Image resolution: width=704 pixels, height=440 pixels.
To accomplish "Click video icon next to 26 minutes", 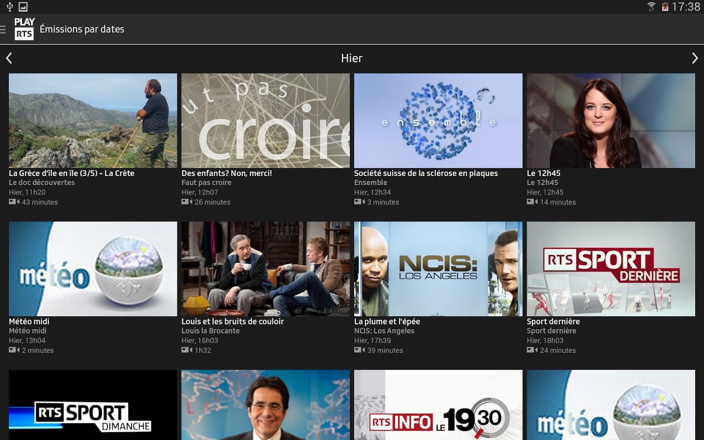I will (x=187, y=201).
